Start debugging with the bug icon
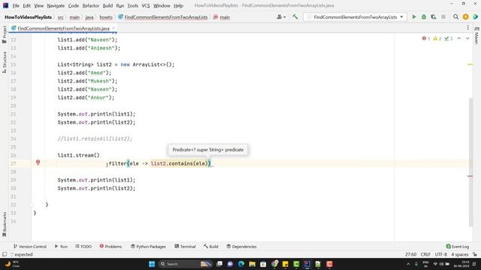The height and width of the screenshot is (270, 481). click(424, 17)
